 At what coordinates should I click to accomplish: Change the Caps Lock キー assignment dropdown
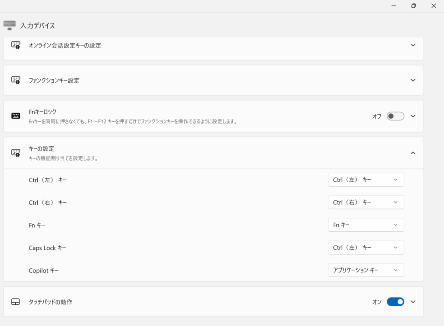pyautogui.click(x=366, y=247)
